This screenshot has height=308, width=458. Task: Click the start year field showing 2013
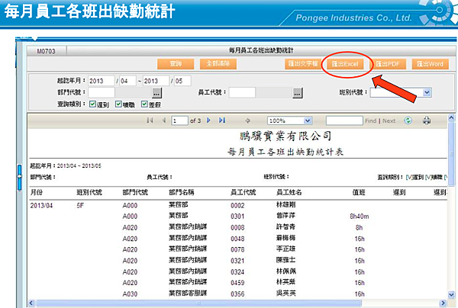(102, 81)
